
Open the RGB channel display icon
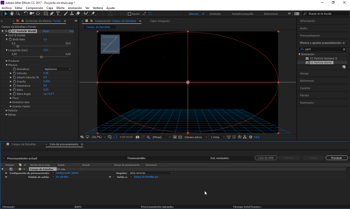click(148, 137)
